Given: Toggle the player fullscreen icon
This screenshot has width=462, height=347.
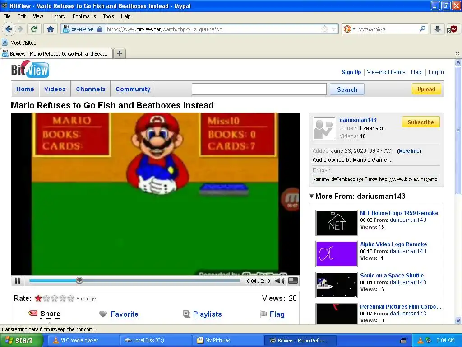Looking at the screenshot, I should tap(293, 281).
